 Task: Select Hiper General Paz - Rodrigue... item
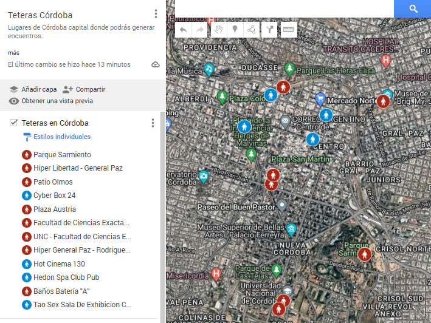[83, 250]
